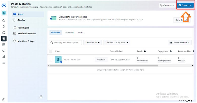The image size is (197, 103).
Task: Select Posts in the left menu
Action: [28, 14]
